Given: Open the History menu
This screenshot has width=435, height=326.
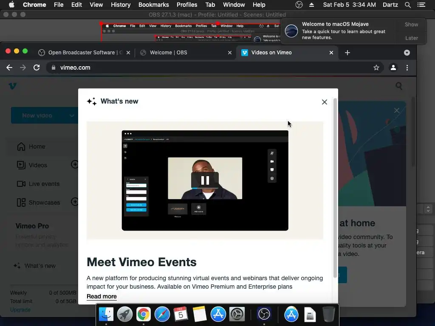Looking at the screenshot, I should 121,5.
